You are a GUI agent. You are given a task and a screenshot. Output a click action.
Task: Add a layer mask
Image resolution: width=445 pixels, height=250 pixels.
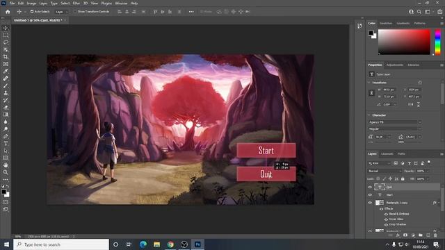coord(405,235)
